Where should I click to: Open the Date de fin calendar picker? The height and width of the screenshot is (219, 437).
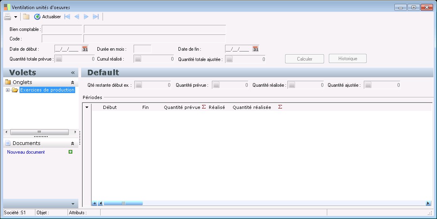pos(255,49)
